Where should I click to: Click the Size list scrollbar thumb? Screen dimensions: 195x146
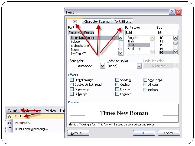tap(175, 43)
